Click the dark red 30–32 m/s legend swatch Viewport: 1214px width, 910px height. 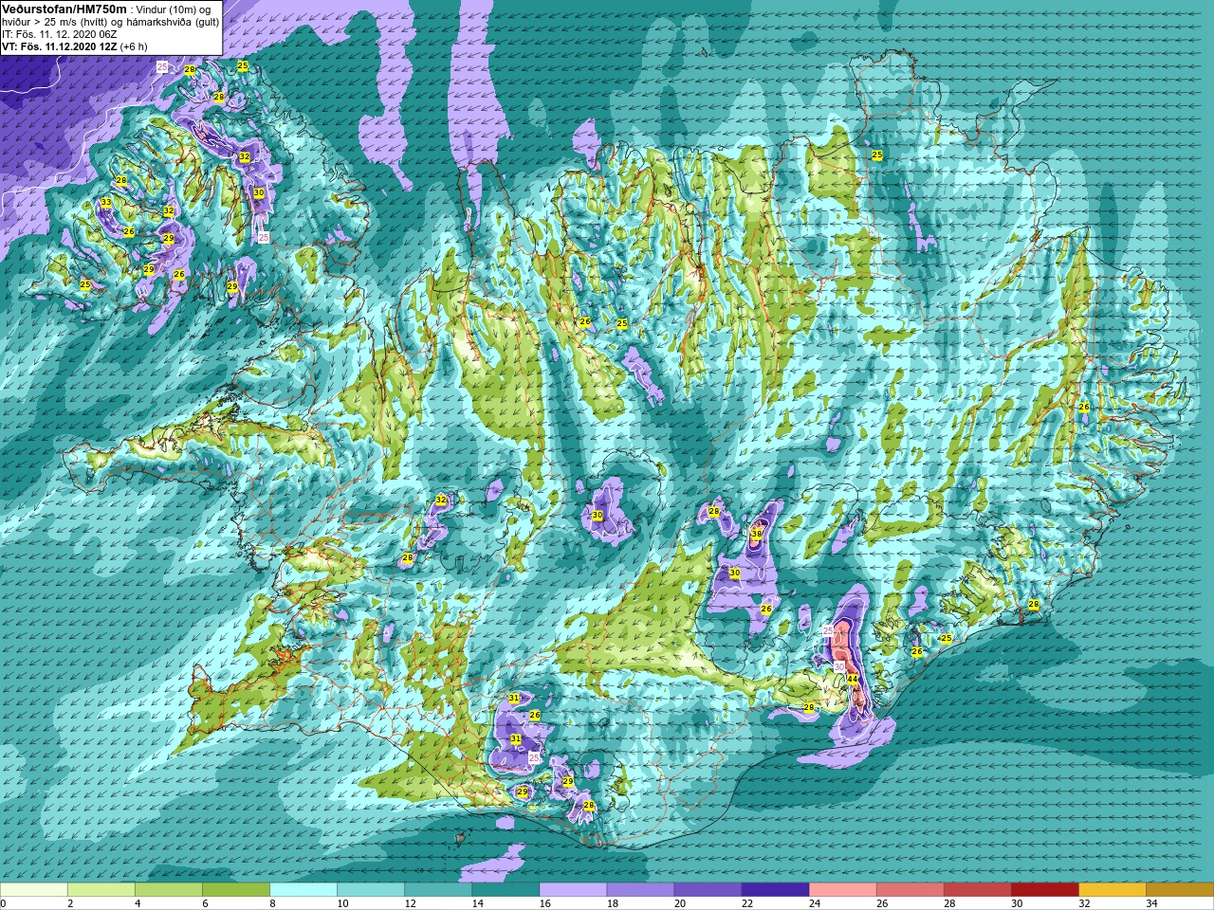[x=1044, y=889]
